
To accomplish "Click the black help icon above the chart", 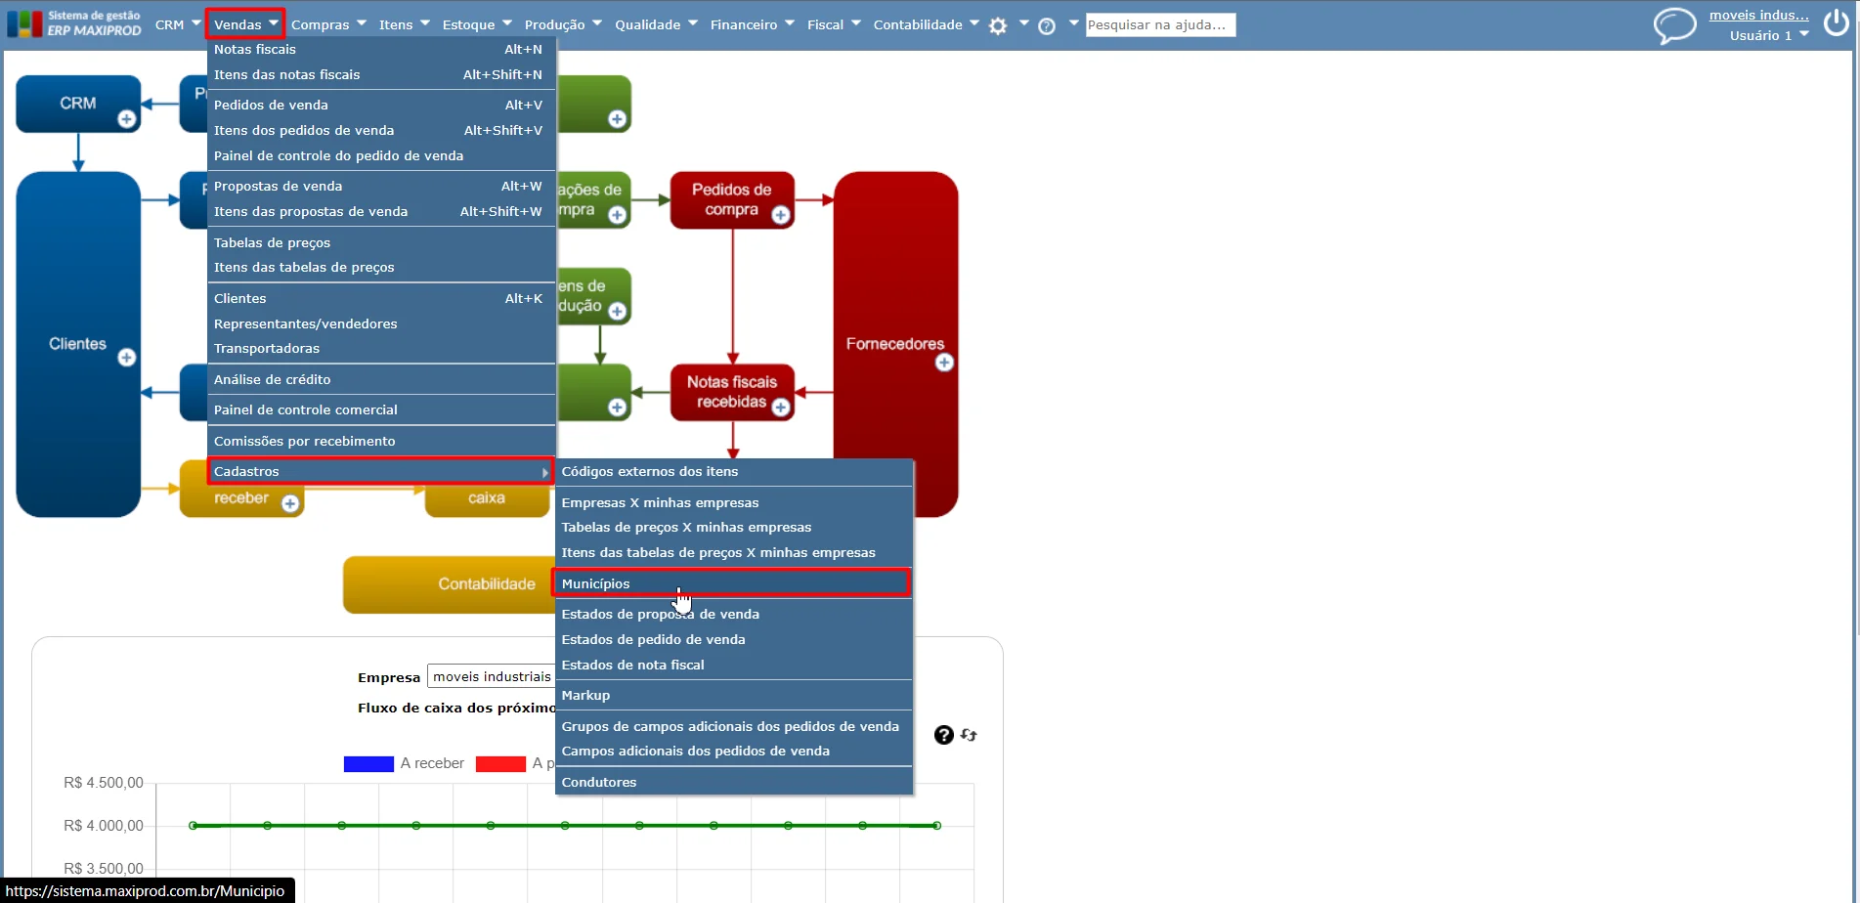I will (x=943, y=735).
